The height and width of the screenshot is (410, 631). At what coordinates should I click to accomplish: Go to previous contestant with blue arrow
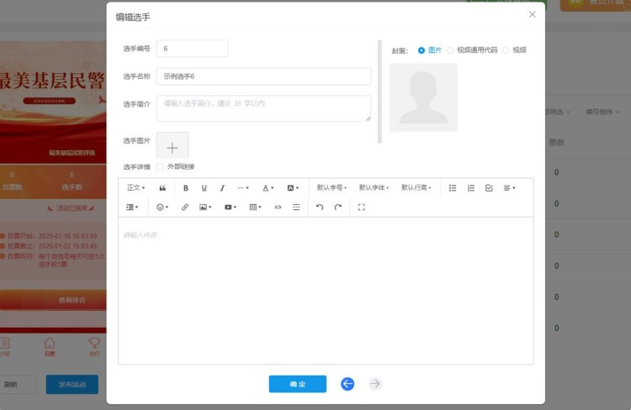(x=347, y=384)
